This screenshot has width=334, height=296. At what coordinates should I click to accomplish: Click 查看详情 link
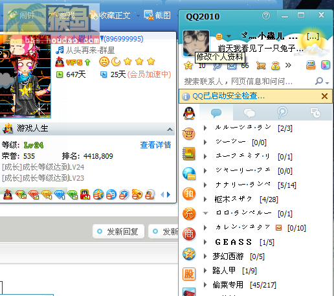click(x=155, y=145)
